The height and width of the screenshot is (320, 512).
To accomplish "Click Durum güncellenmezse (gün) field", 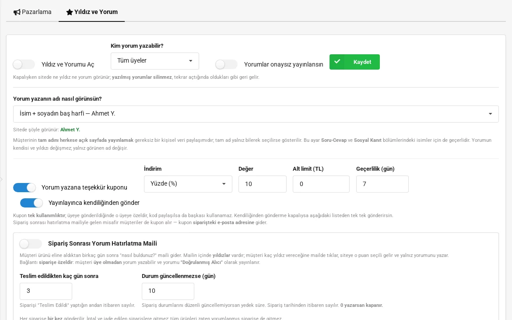I will point(168,291).
